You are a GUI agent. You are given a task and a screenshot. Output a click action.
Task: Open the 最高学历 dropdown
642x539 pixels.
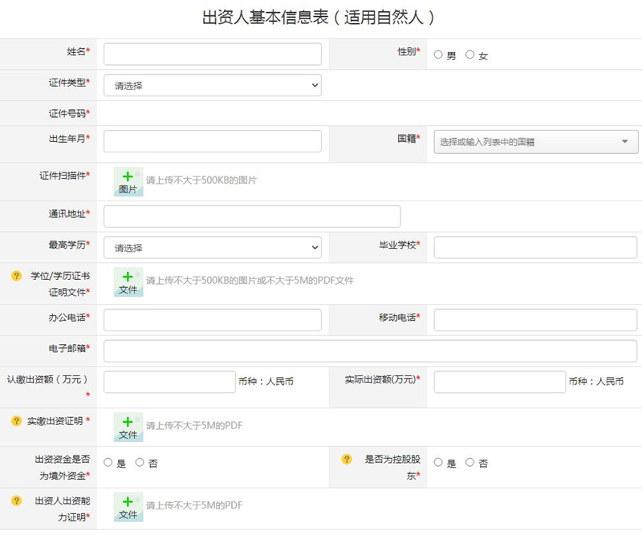coord(213,248)
